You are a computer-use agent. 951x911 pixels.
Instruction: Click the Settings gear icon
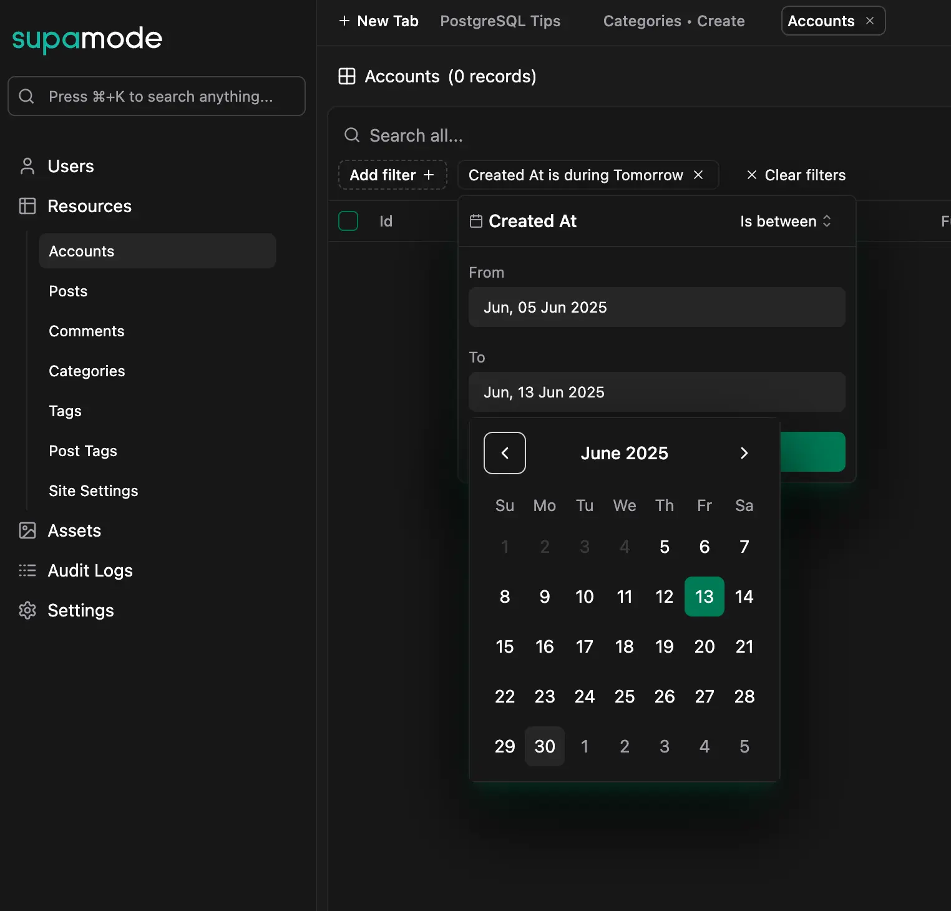[x=27, y=610]
